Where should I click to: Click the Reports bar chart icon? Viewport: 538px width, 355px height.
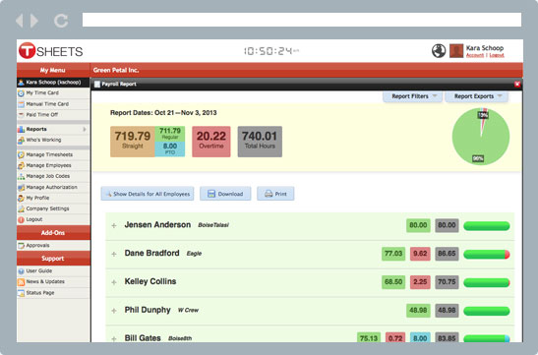[x=21, y=129]
